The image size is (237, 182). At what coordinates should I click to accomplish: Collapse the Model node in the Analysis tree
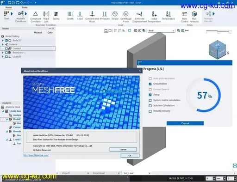point(7,119)
